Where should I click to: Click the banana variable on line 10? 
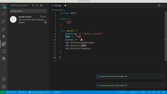pos(69,40)
